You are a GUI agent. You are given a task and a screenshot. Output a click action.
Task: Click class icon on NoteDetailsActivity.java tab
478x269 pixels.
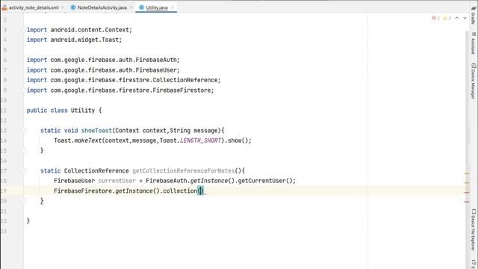click(x=73, y=7)
